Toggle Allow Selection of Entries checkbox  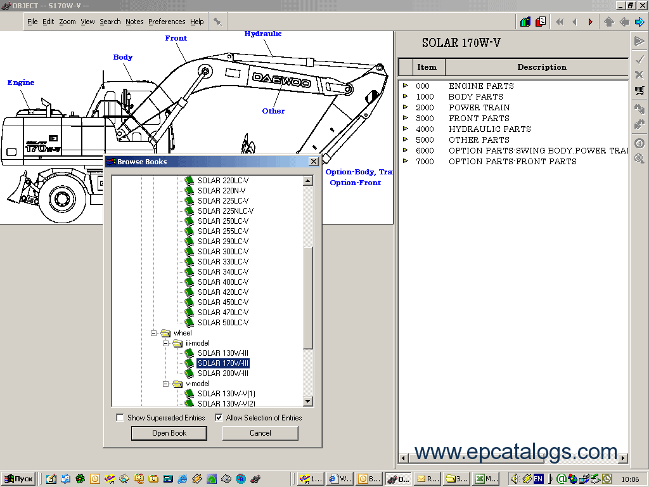pos(219,417)
